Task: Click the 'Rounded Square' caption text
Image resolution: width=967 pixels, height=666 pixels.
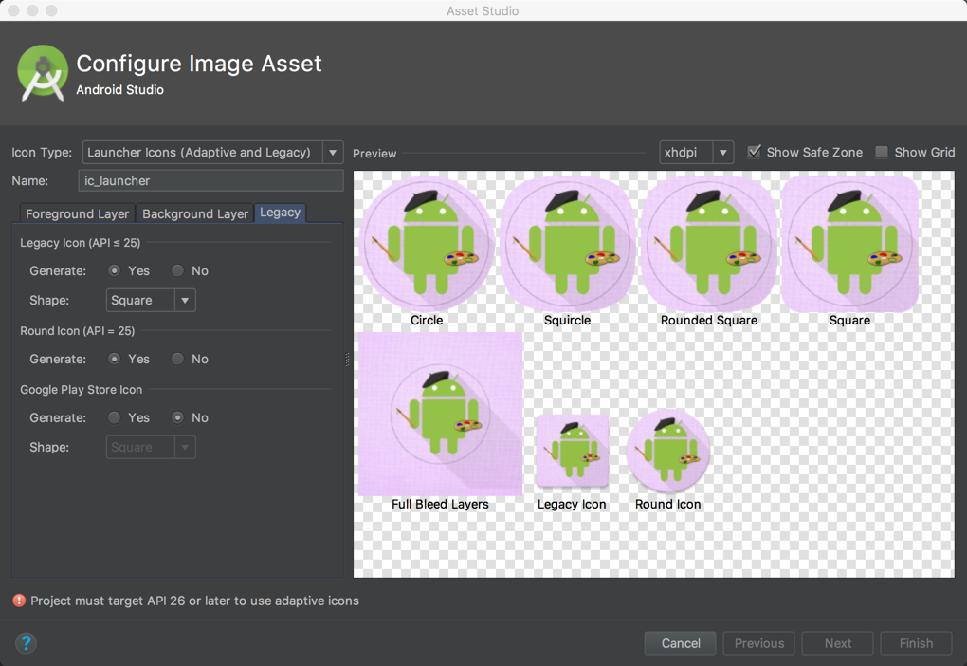Action: tap(708, 320)
